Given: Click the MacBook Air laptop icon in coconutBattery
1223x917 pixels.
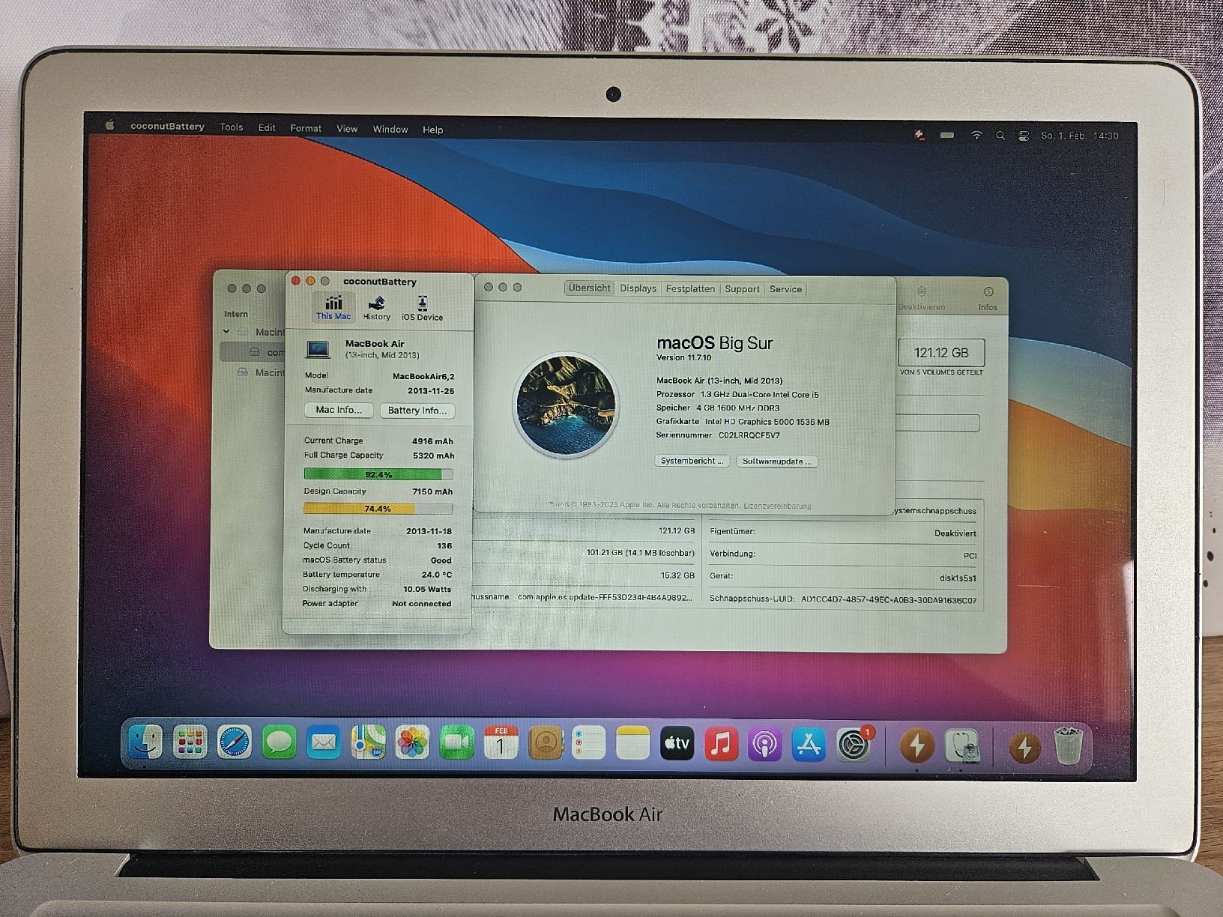Looking at the screenshot, I should pos(318,349).
